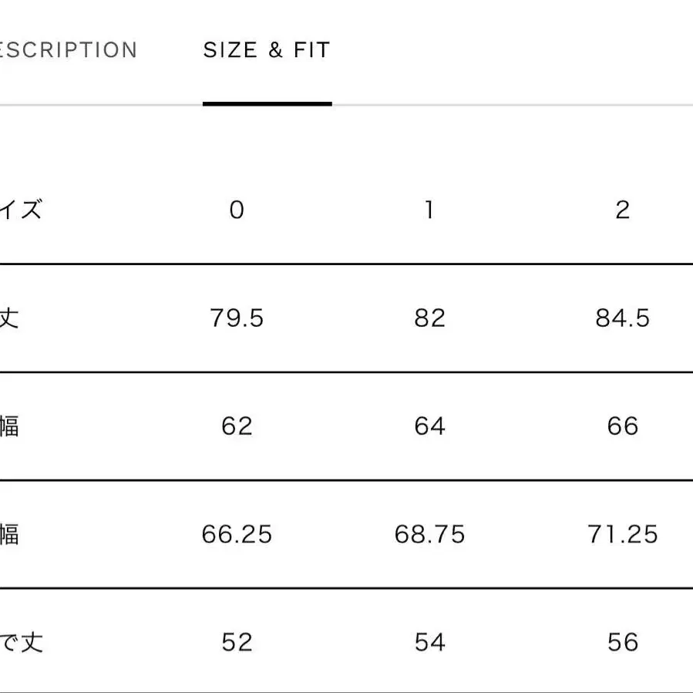Select the 71.25 measurement cell
Screen dimensions: 693x693
[x=623, y=534]
